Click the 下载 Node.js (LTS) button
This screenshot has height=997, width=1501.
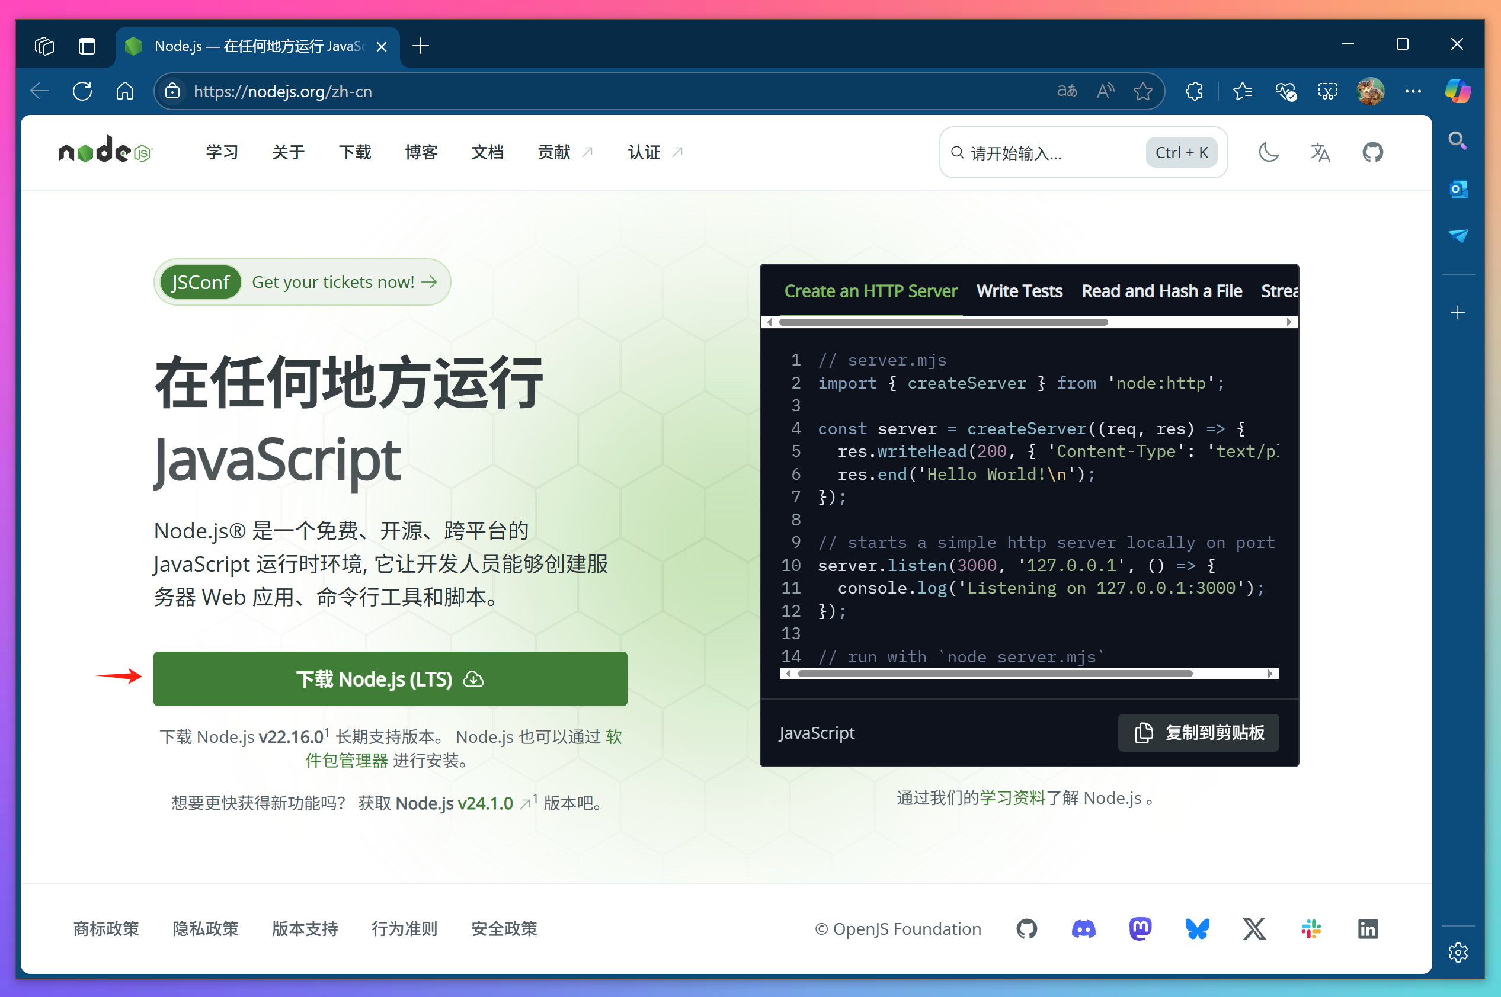coord(390,678)
